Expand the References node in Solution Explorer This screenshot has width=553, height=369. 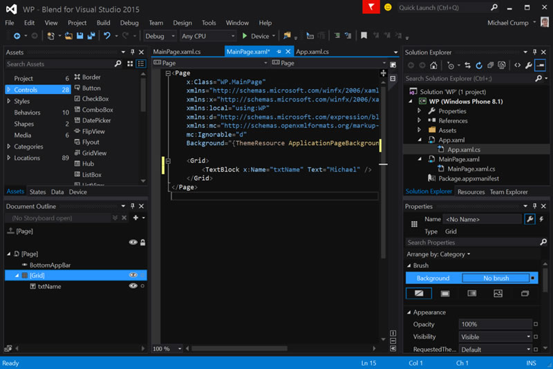coord(420,120)
